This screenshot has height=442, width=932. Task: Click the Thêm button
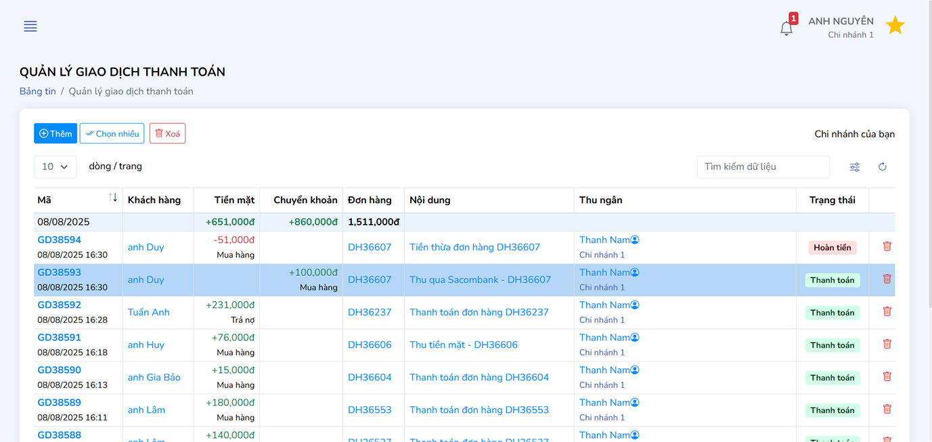point(56,133)
